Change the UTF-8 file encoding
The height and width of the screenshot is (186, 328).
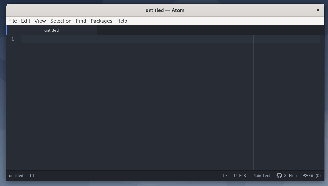tap(240, 176)
